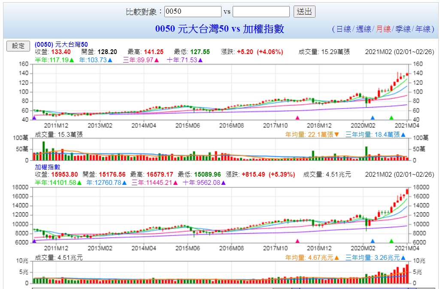Click green triangle marker on 加權指數 chart

coord(391,241)
